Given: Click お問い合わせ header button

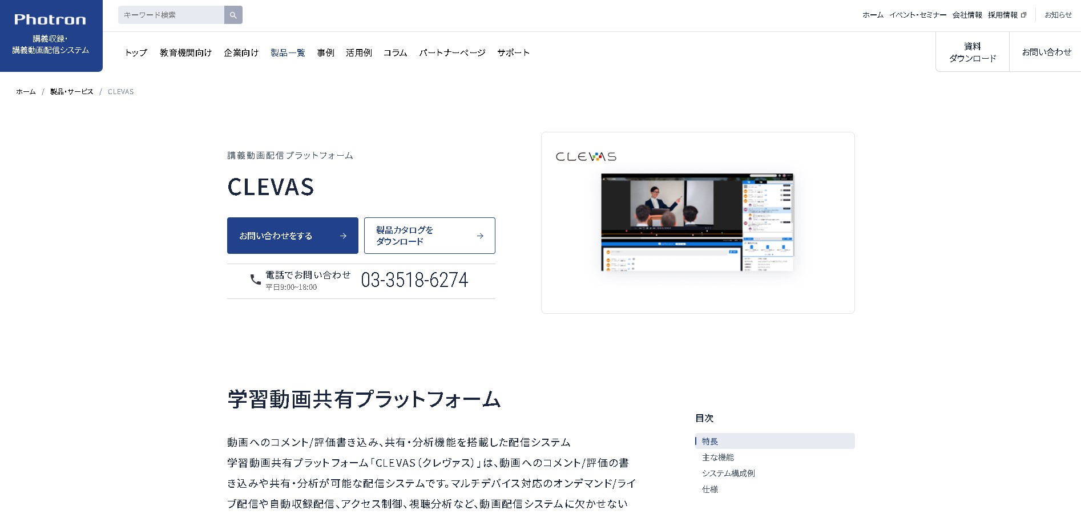Looking at the screenshot, I should (1046, 52).
